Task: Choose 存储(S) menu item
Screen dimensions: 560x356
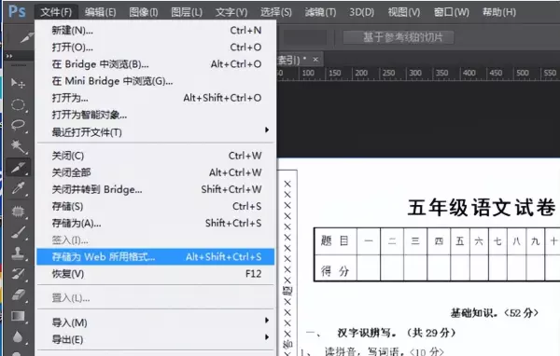Action: [156, 206]
